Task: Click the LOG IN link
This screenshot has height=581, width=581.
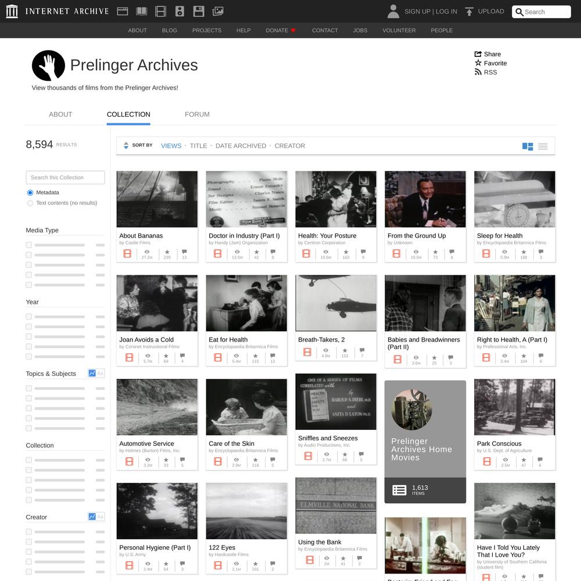Action: click(446, 12)
